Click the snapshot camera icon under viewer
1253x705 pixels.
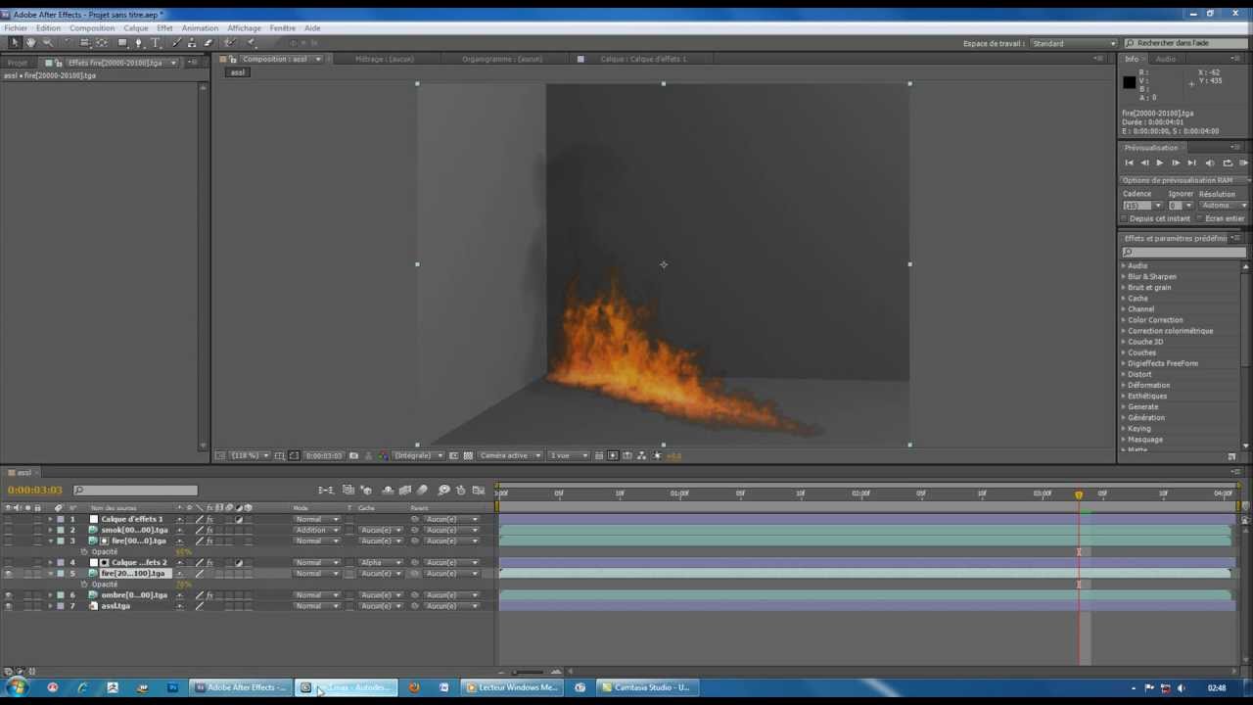pyautogui.click(x=353, y=455)
